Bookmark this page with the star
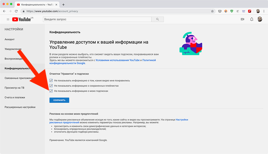This screenshot has height=154, width=268. coord(212,11)
